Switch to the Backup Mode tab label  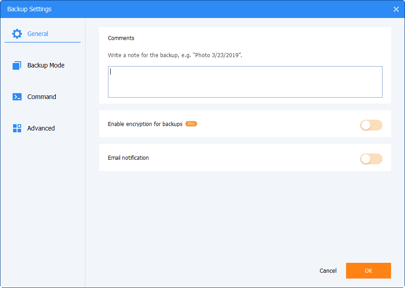pos(46,65)
